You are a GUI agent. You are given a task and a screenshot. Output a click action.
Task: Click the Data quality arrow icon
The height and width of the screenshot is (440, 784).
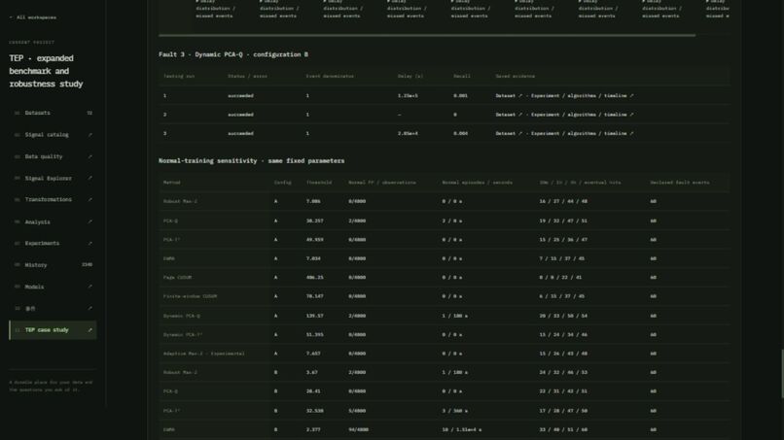(90, 156)
